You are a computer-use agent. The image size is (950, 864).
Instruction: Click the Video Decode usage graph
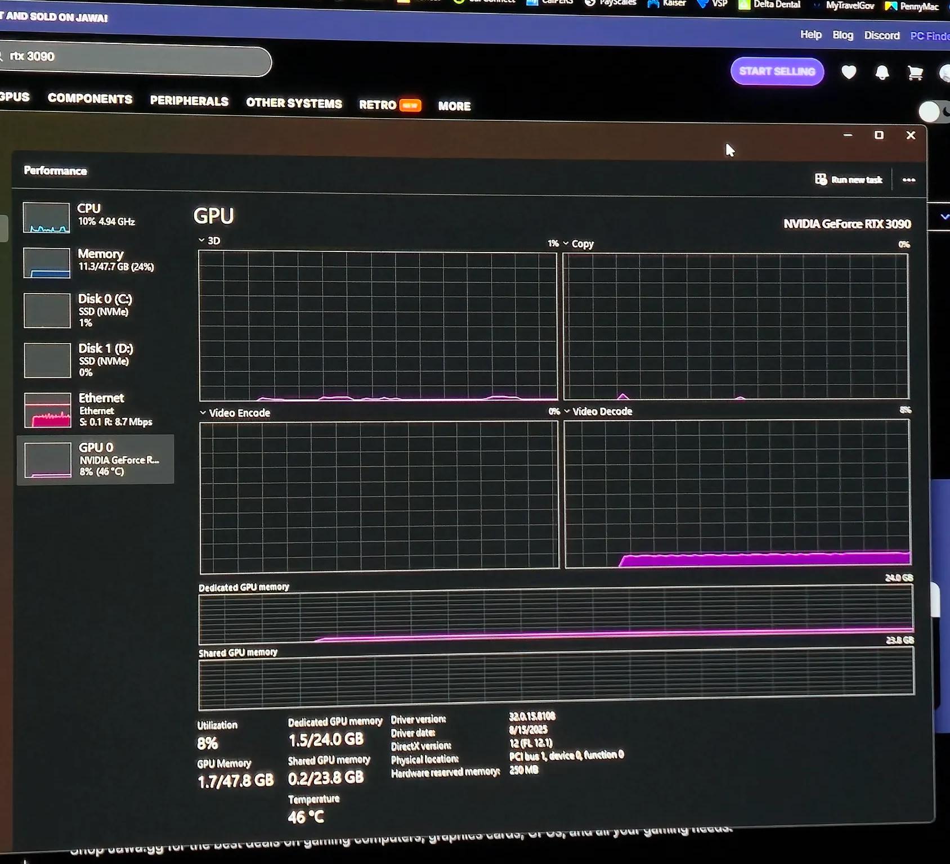pyautogui.click(x=737, y=494)
